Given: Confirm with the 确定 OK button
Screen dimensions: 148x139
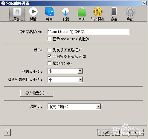Looking at the screenshot, I should coord(108,132).
